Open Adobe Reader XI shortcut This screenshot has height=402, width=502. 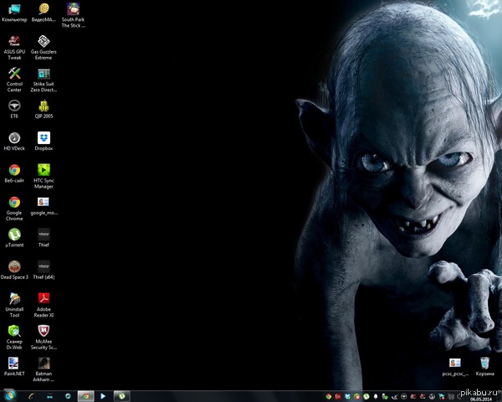point(44,299)
